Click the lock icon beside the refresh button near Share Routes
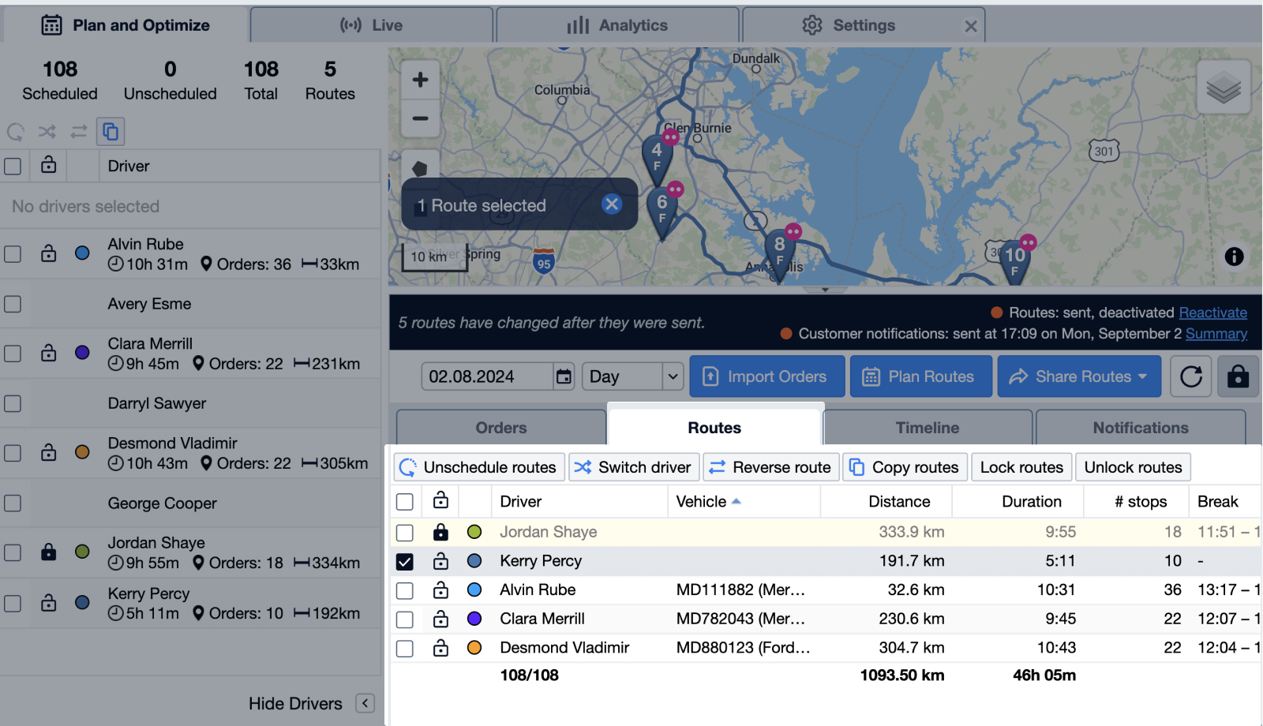This screenshot has height=726, width=1263. 1237,376
